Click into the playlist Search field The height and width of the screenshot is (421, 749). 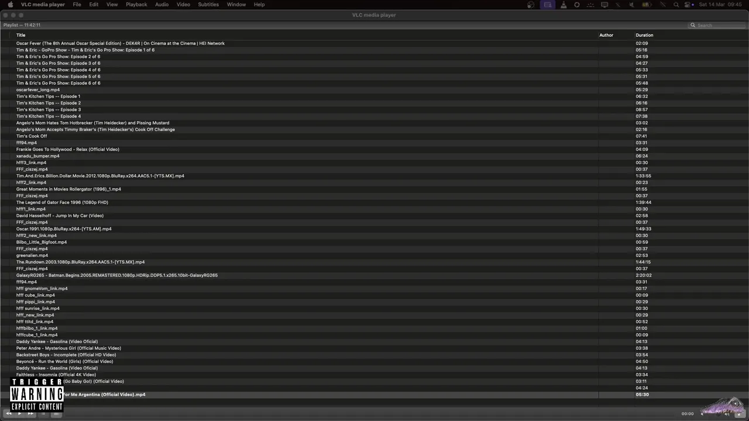717,25
